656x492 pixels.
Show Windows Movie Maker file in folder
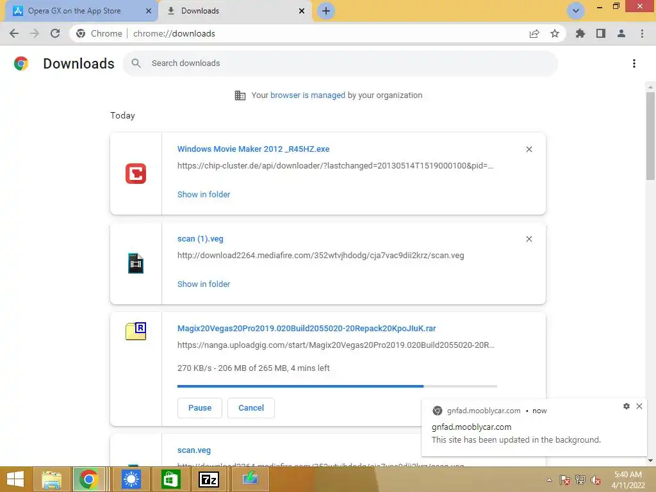click(x=203, y=195)
